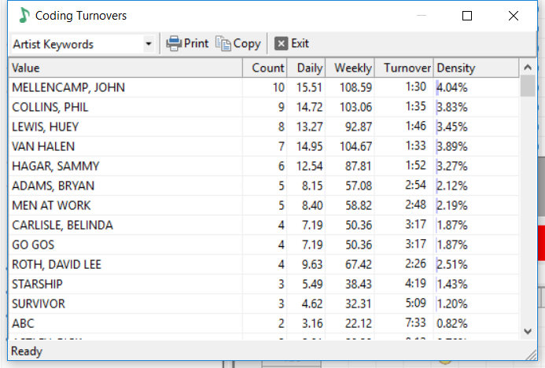The height and width of the screenshot is (368, 545).
Task: Select the ROTH, DAVID LEE row
Action: [x=263, y=264]
